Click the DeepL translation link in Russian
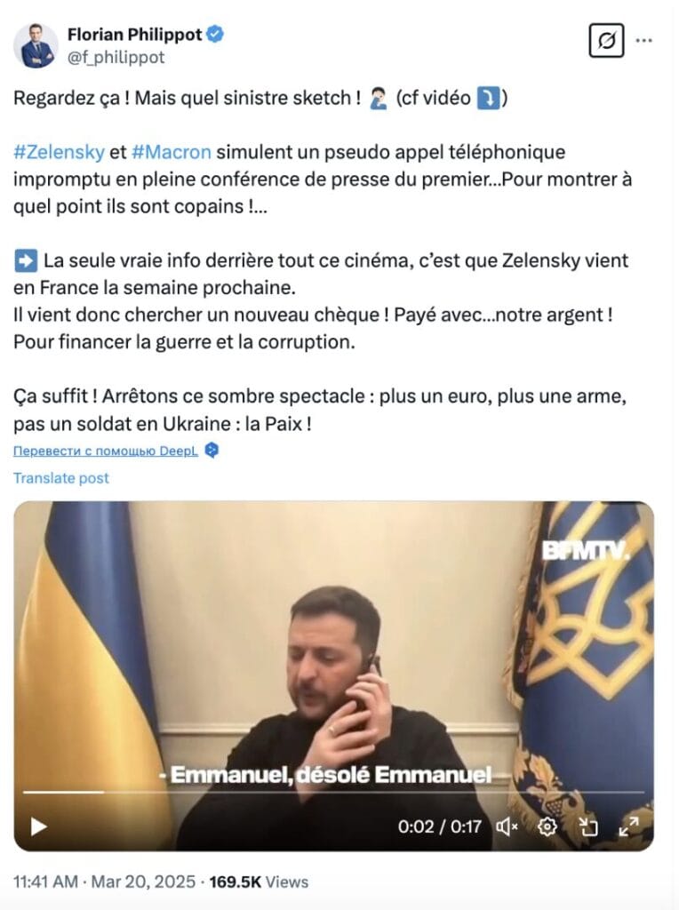This screenshot has height=910, width=679. pos(106,451)
